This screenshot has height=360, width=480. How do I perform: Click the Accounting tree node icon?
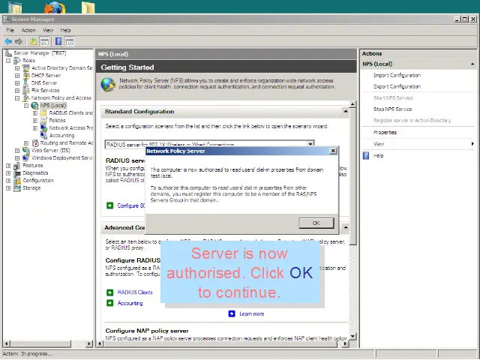pos(43,135)
